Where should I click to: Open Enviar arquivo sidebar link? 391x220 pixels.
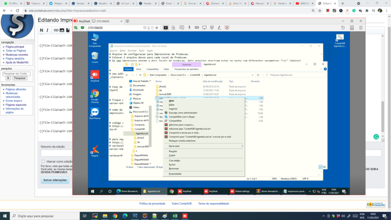[x=14, y=101]
